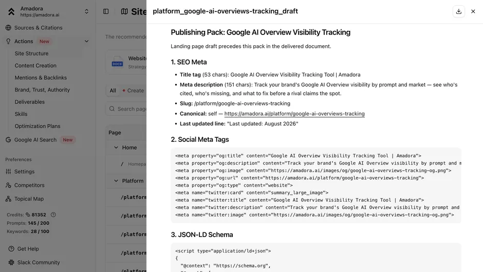The width and height of the screenshot is (483, 272).
Task: Open Competitors page
Action: (29, 185)
